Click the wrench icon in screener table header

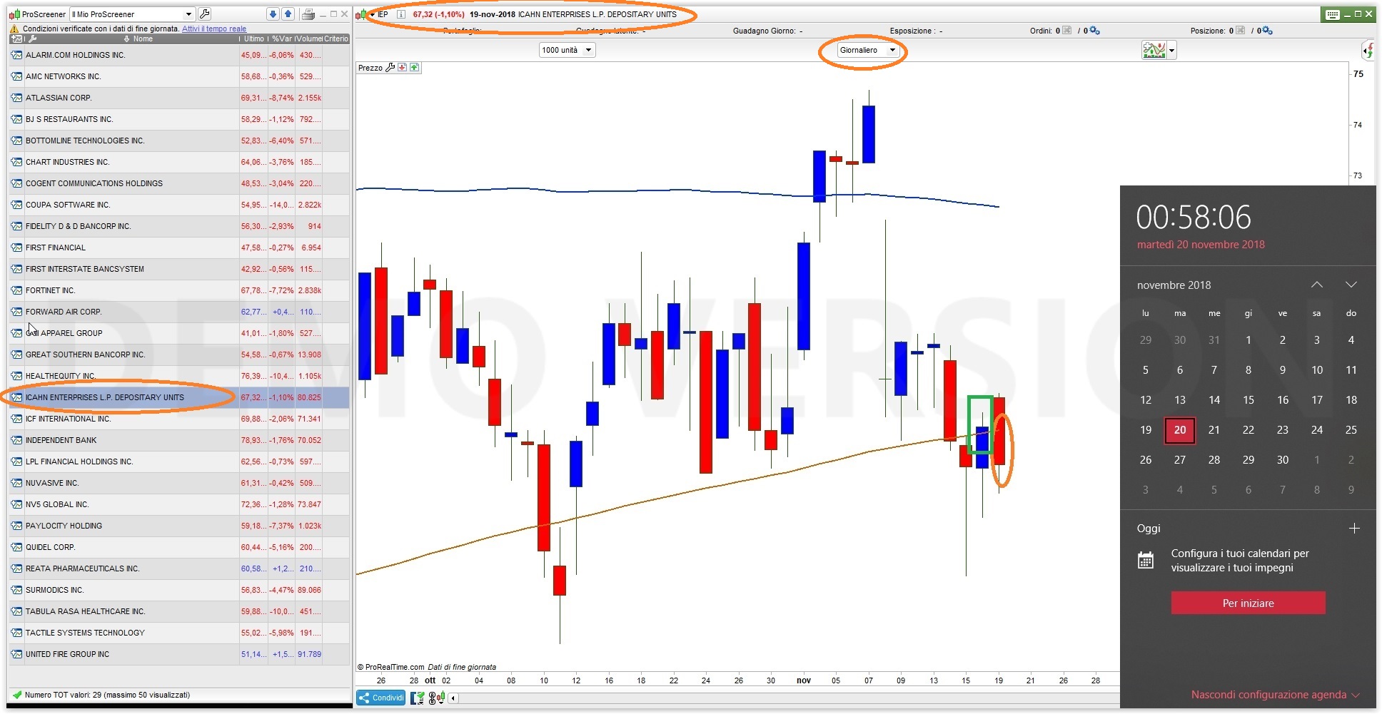[x=32, y=39]
